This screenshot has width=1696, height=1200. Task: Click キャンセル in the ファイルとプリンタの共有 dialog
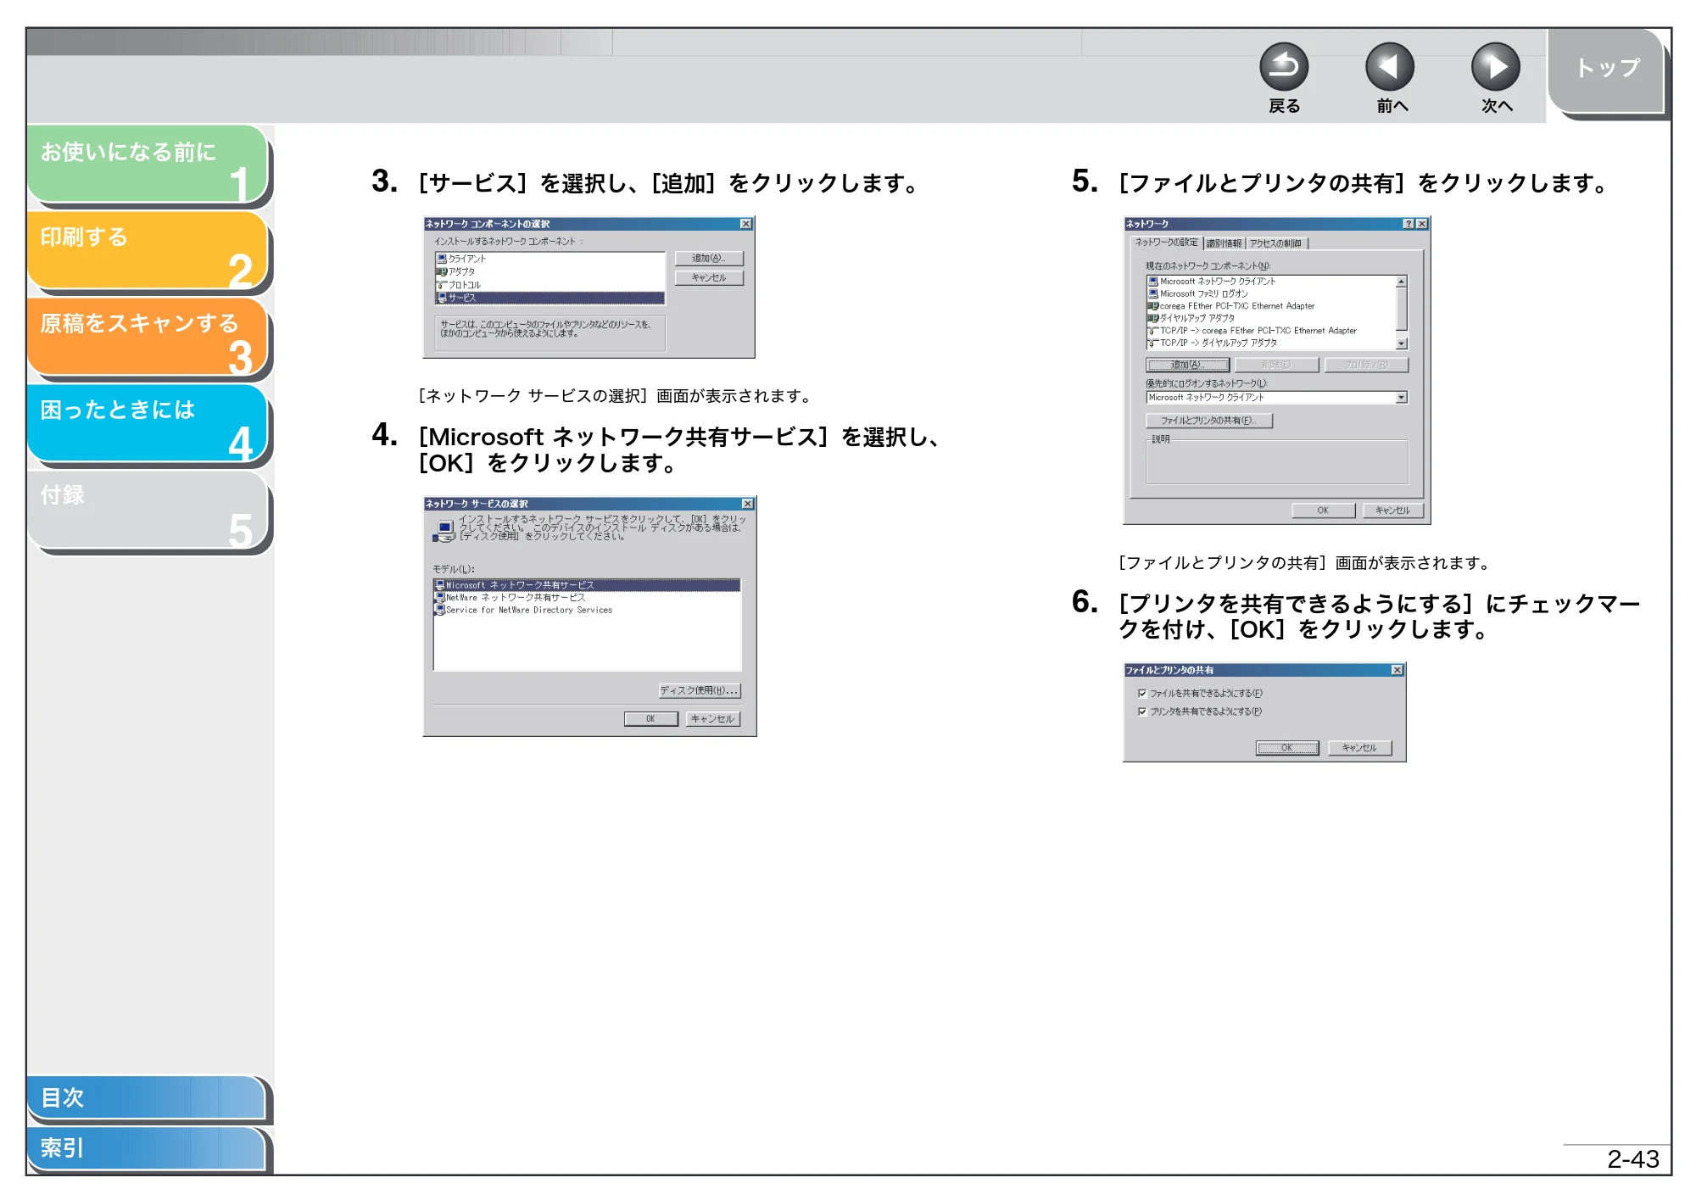click(1359, 748)
